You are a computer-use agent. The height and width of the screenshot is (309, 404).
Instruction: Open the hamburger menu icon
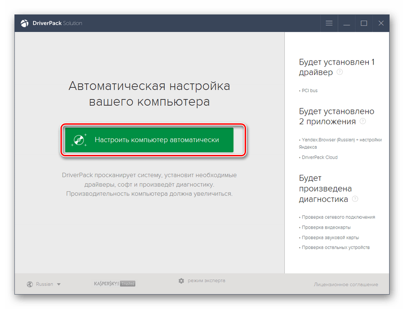pyautogui.click(x=329, y=23)
